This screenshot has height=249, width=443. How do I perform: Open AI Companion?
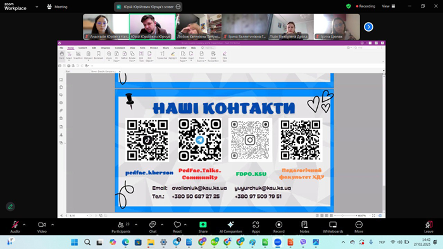[230, 227]
